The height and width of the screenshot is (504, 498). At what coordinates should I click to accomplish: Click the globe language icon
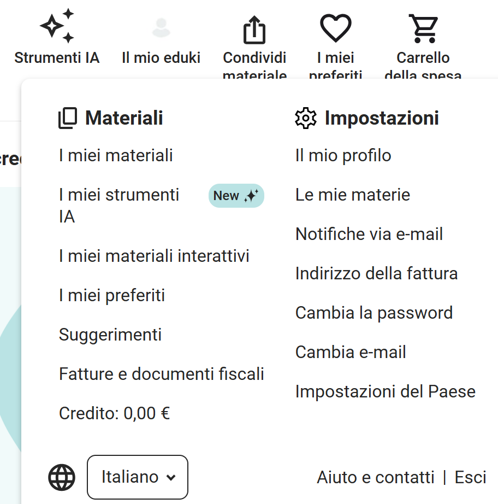click(62, 477)
